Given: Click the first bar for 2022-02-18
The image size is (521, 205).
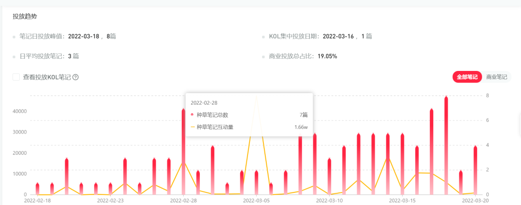Looking at the screenshot, I should click(38, 189).
